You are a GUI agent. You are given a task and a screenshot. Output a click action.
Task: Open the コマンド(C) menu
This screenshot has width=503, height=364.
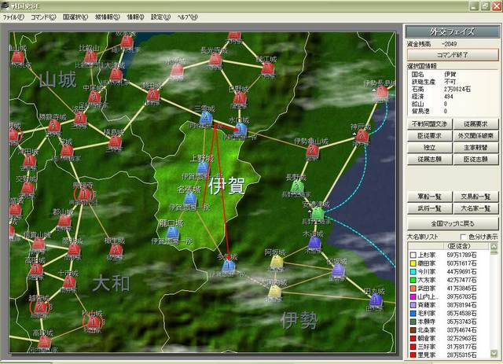43,17
